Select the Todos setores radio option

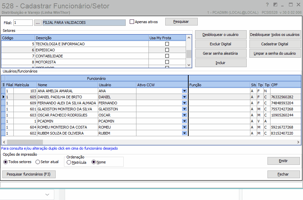[x=6, y=162]
